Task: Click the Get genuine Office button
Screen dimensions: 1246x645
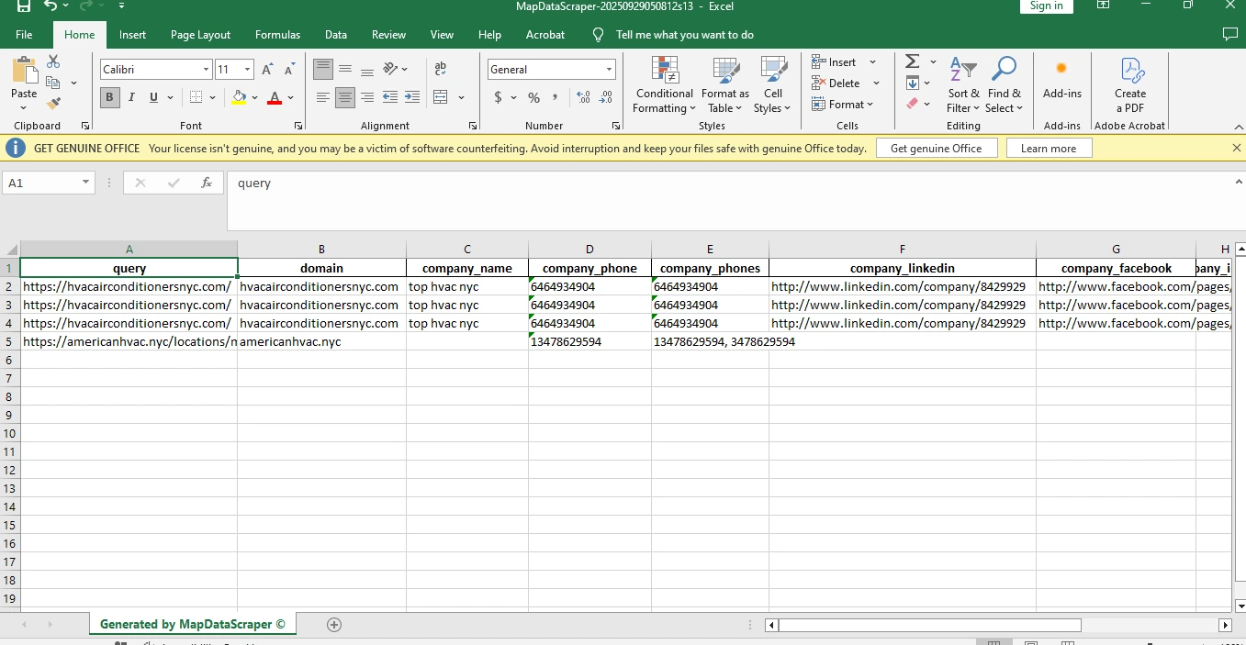Action: (x=936, y=149)
